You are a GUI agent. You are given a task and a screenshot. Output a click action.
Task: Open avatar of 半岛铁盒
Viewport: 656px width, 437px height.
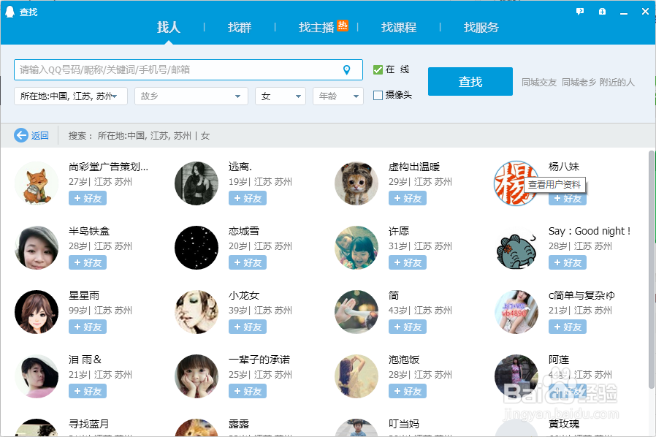[37, 248]
